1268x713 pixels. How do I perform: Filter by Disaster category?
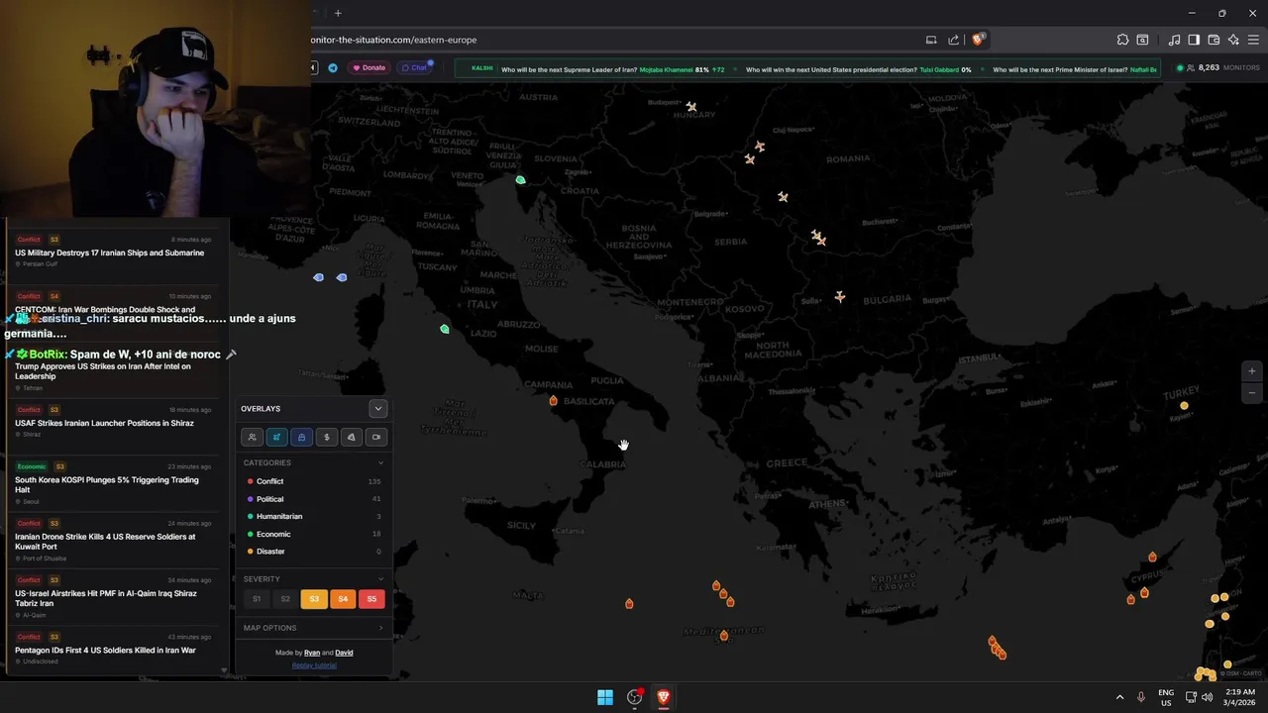click(313, 552)
